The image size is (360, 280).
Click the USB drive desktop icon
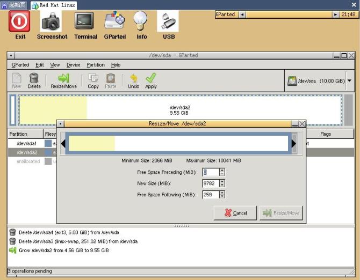point(168,21)
